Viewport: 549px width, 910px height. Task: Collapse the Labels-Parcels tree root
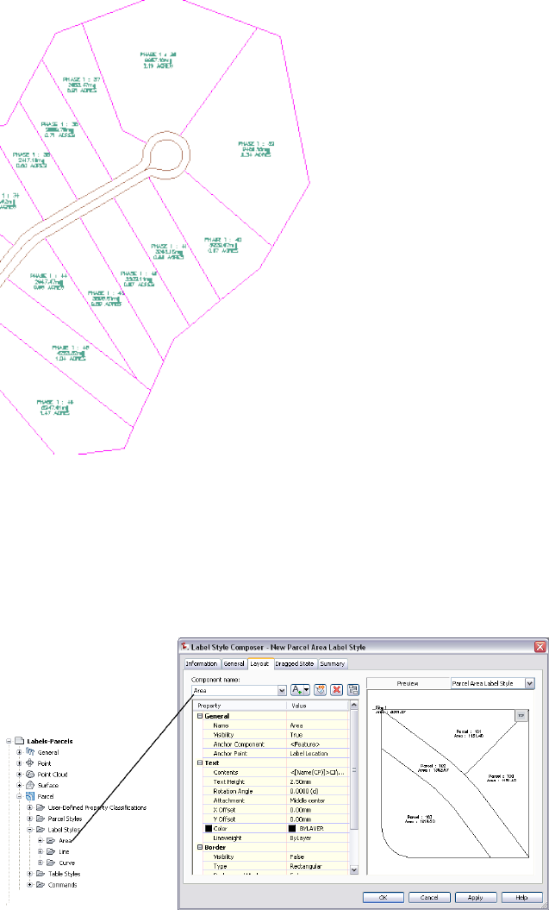[x=9, y=741]
